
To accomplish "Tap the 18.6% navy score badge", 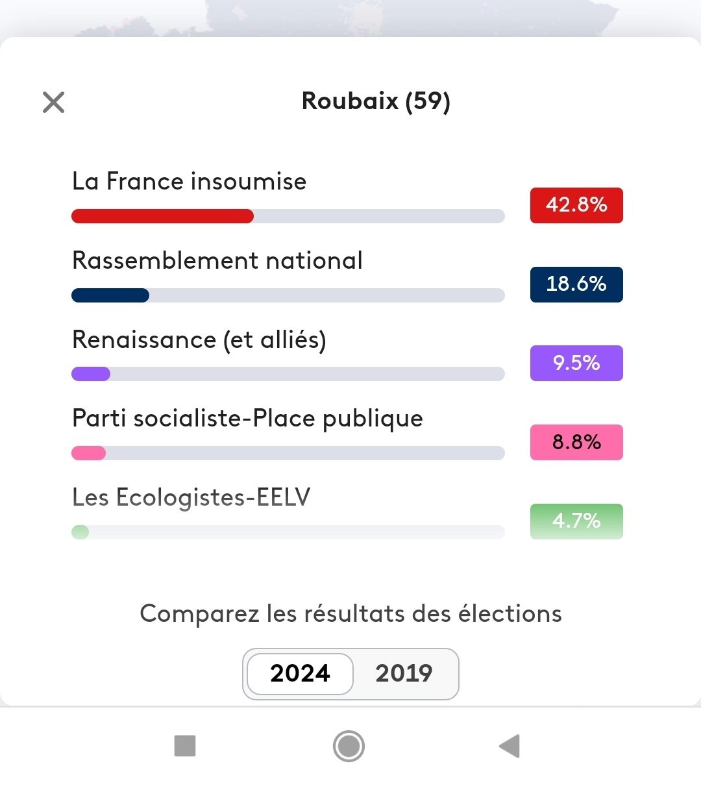I will [576, 284].
